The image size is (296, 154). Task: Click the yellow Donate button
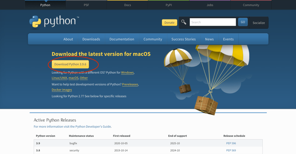click(x=169, y=23)
